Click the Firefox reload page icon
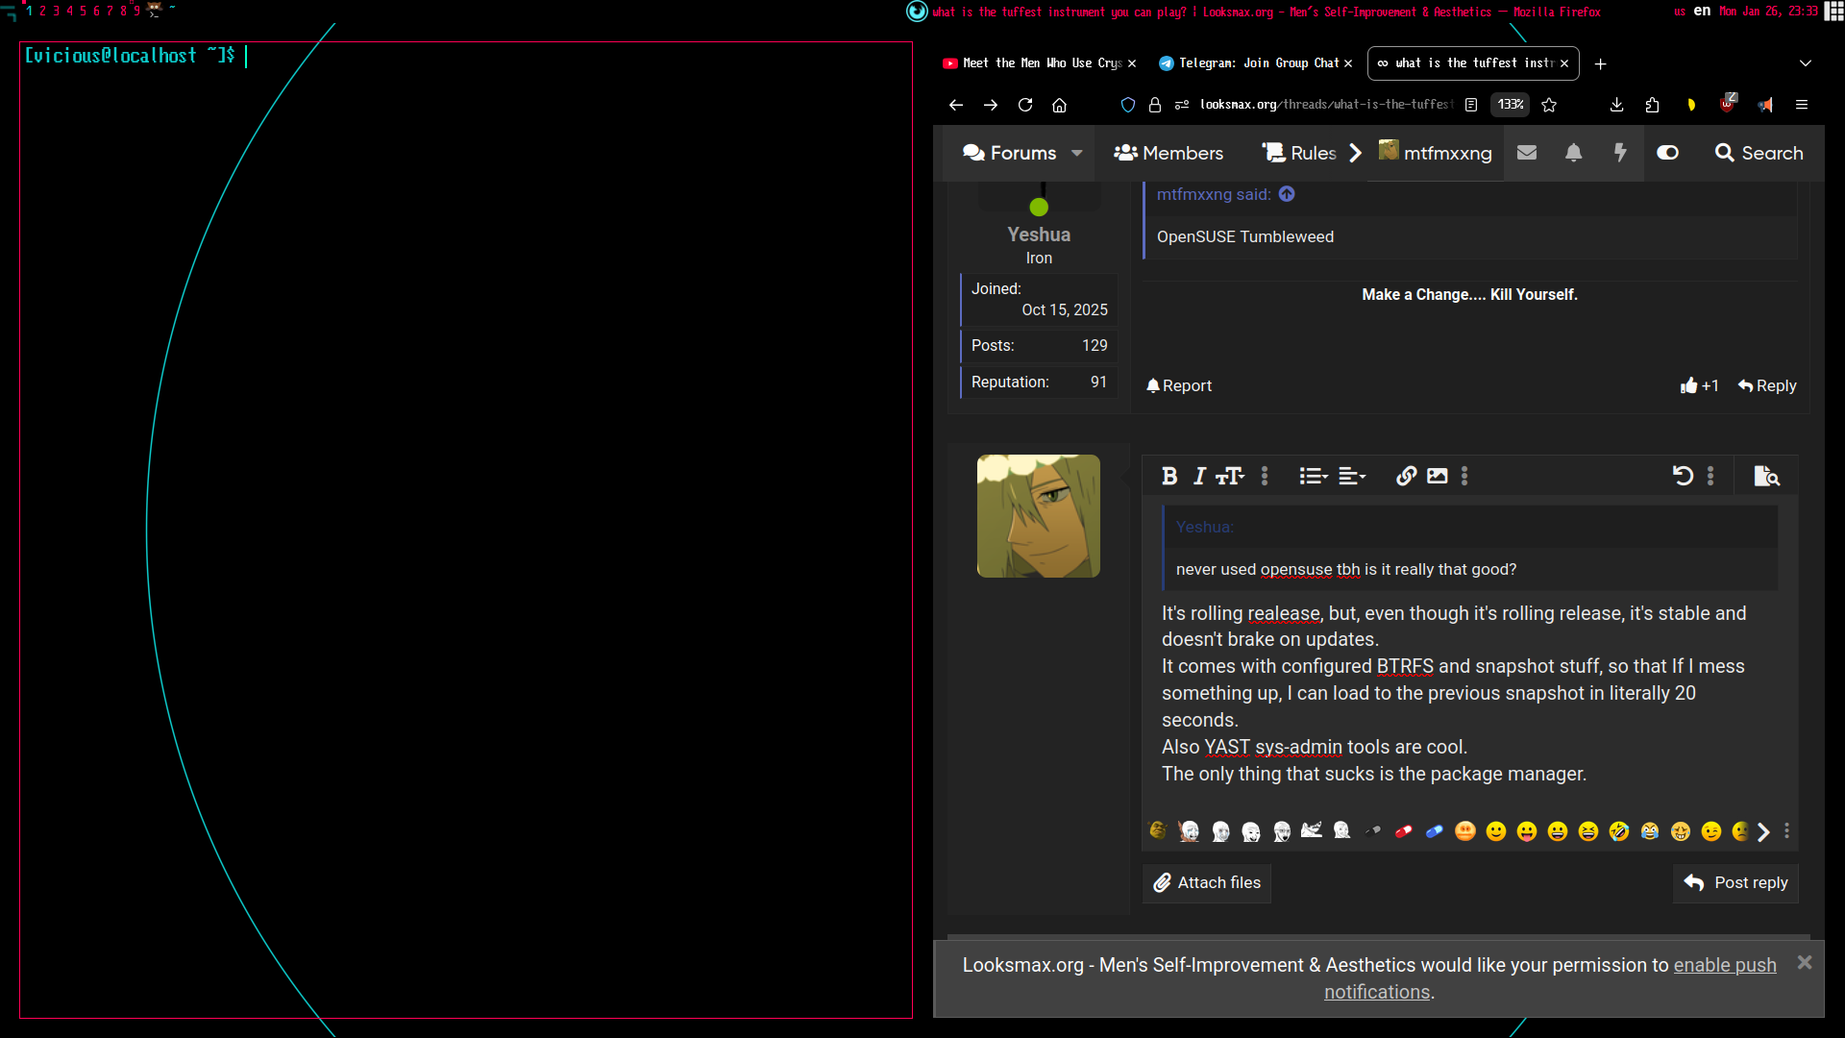Image resolution: width=1845 pixels, height=1038 pixels. 1025,105
